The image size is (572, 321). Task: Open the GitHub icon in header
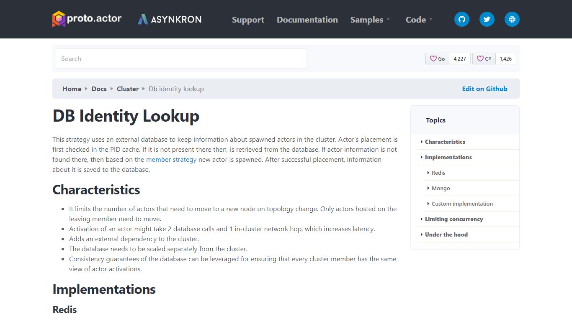[462, 19]
